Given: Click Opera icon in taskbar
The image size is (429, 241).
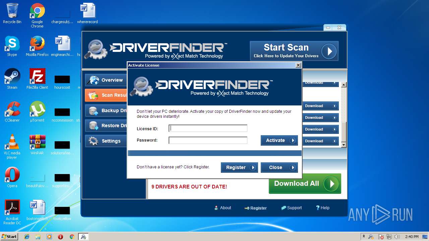Looking at the screenshot, I should [x=61, y=237].
